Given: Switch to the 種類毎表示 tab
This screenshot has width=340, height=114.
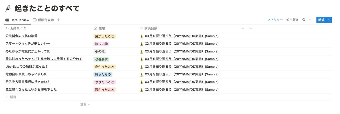Looking at the screenshot, I should [x=43, y=20].
